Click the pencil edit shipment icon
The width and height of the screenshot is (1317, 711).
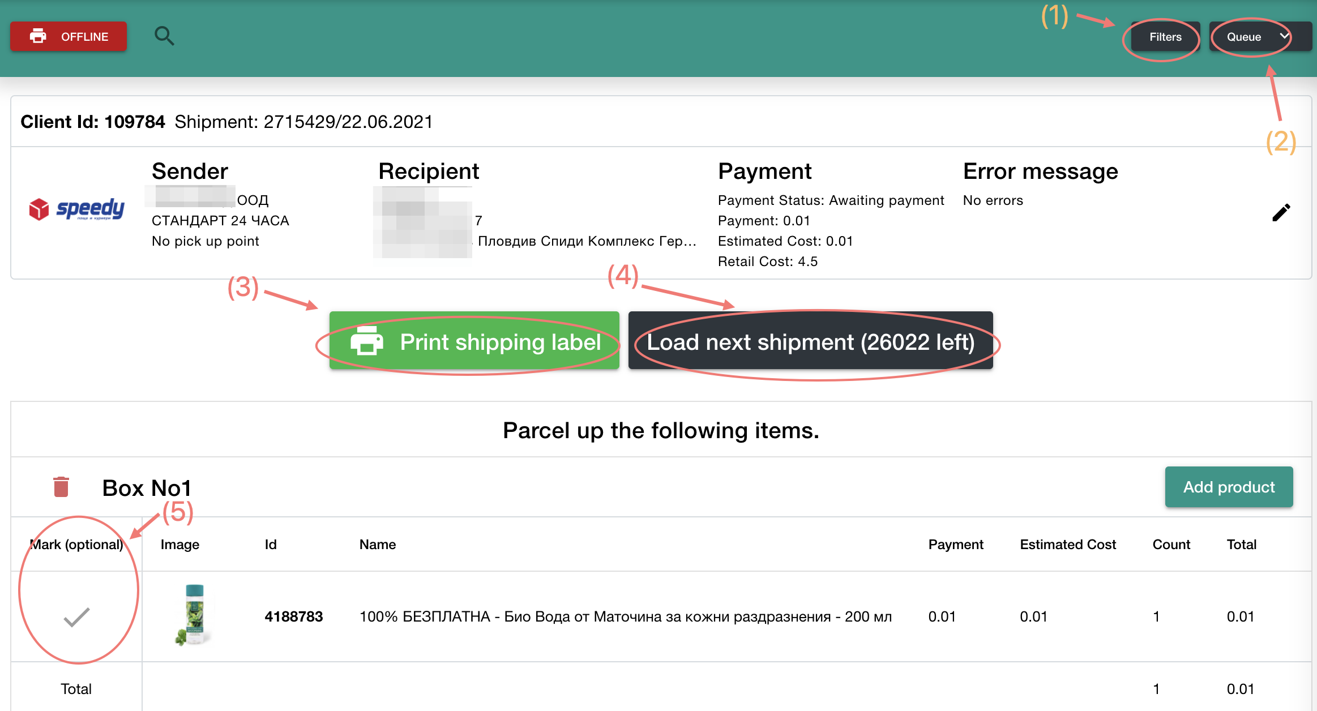point(1281,213)
